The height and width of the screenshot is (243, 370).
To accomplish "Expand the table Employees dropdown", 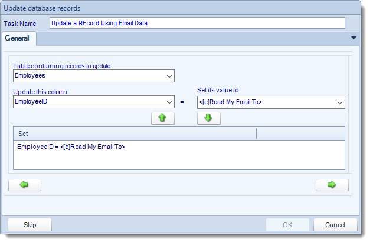I will point(169,76).
